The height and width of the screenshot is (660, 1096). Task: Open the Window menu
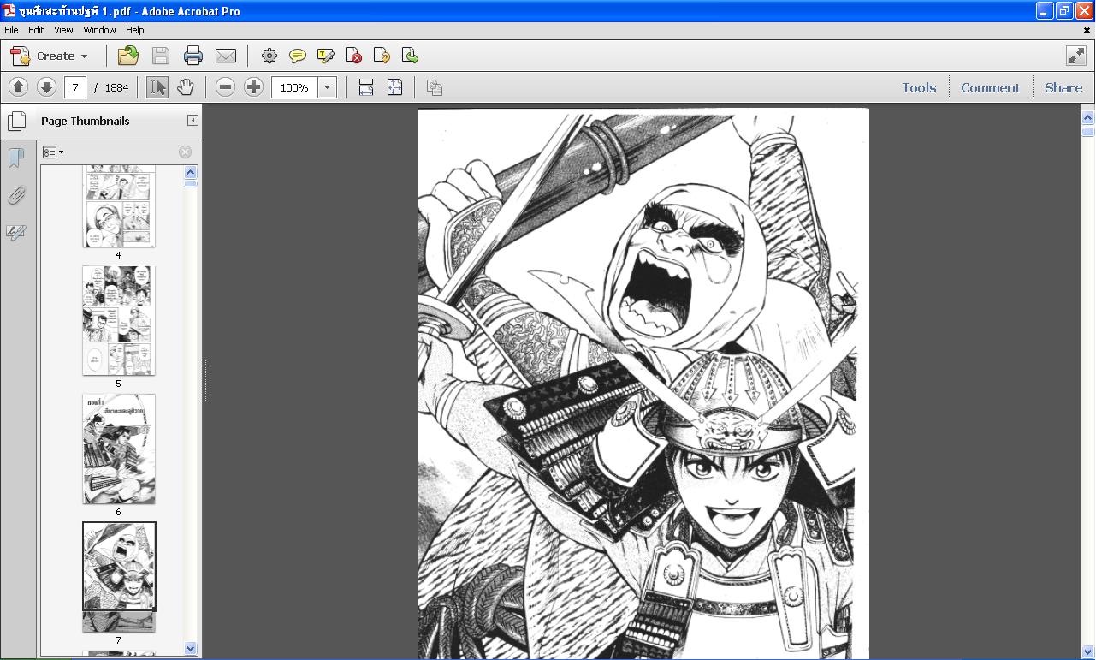(99, 30)
